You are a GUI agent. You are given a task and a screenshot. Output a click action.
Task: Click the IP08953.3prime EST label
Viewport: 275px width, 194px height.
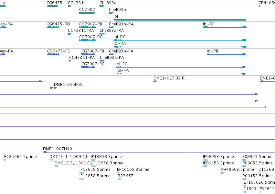pyautogui.click(x=218, y=157)
